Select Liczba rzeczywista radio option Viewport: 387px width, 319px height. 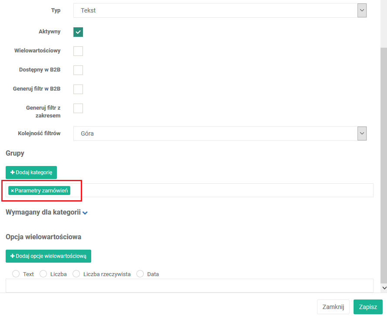[x=76, y=274]
